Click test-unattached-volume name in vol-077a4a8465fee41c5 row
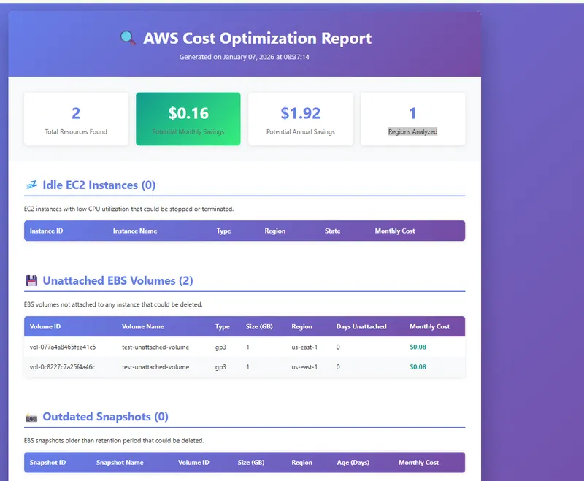Image resolution: width=584 pixels, height=481 pixels. point(155,347)
